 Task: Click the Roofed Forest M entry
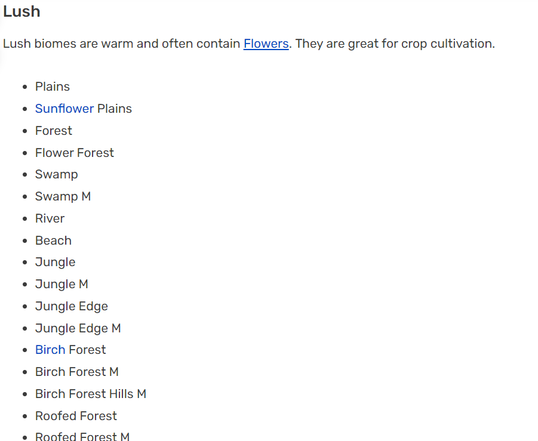tap(82, 436)
